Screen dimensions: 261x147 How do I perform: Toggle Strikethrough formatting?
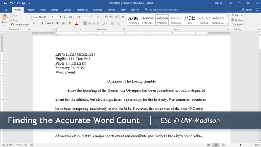(x=49, y=23)
